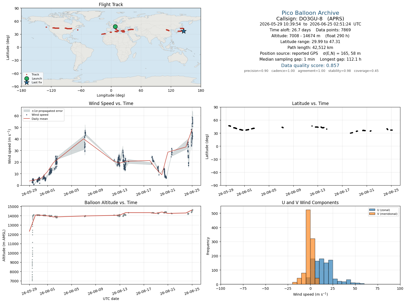The height and width of the screenshot is (303, 406).
Task: Click the "UTC date" axis label
Action: click(x=111, y=299)
